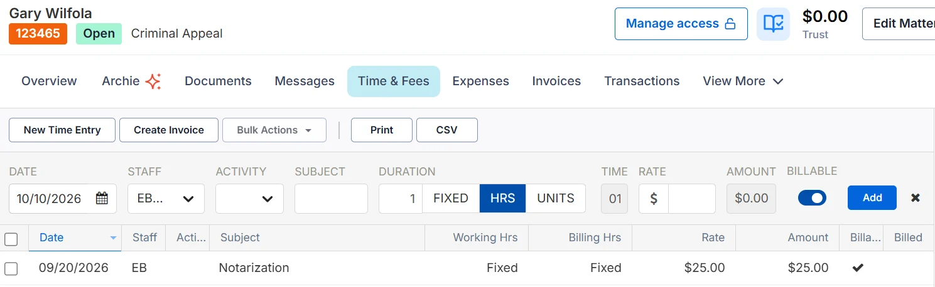Click the Billed column header
Viewport: 935px width, 287px height.
click(x=908, y=237)
